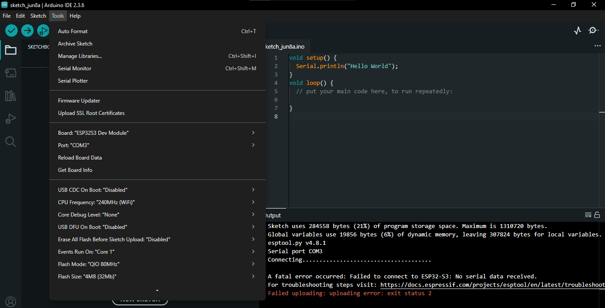
Task: Open the Serial Plotter waveform icon
Action: (578, 30)
